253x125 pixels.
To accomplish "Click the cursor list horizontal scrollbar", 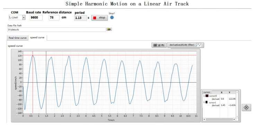I will pyautogui.click(x=219, y=119).
